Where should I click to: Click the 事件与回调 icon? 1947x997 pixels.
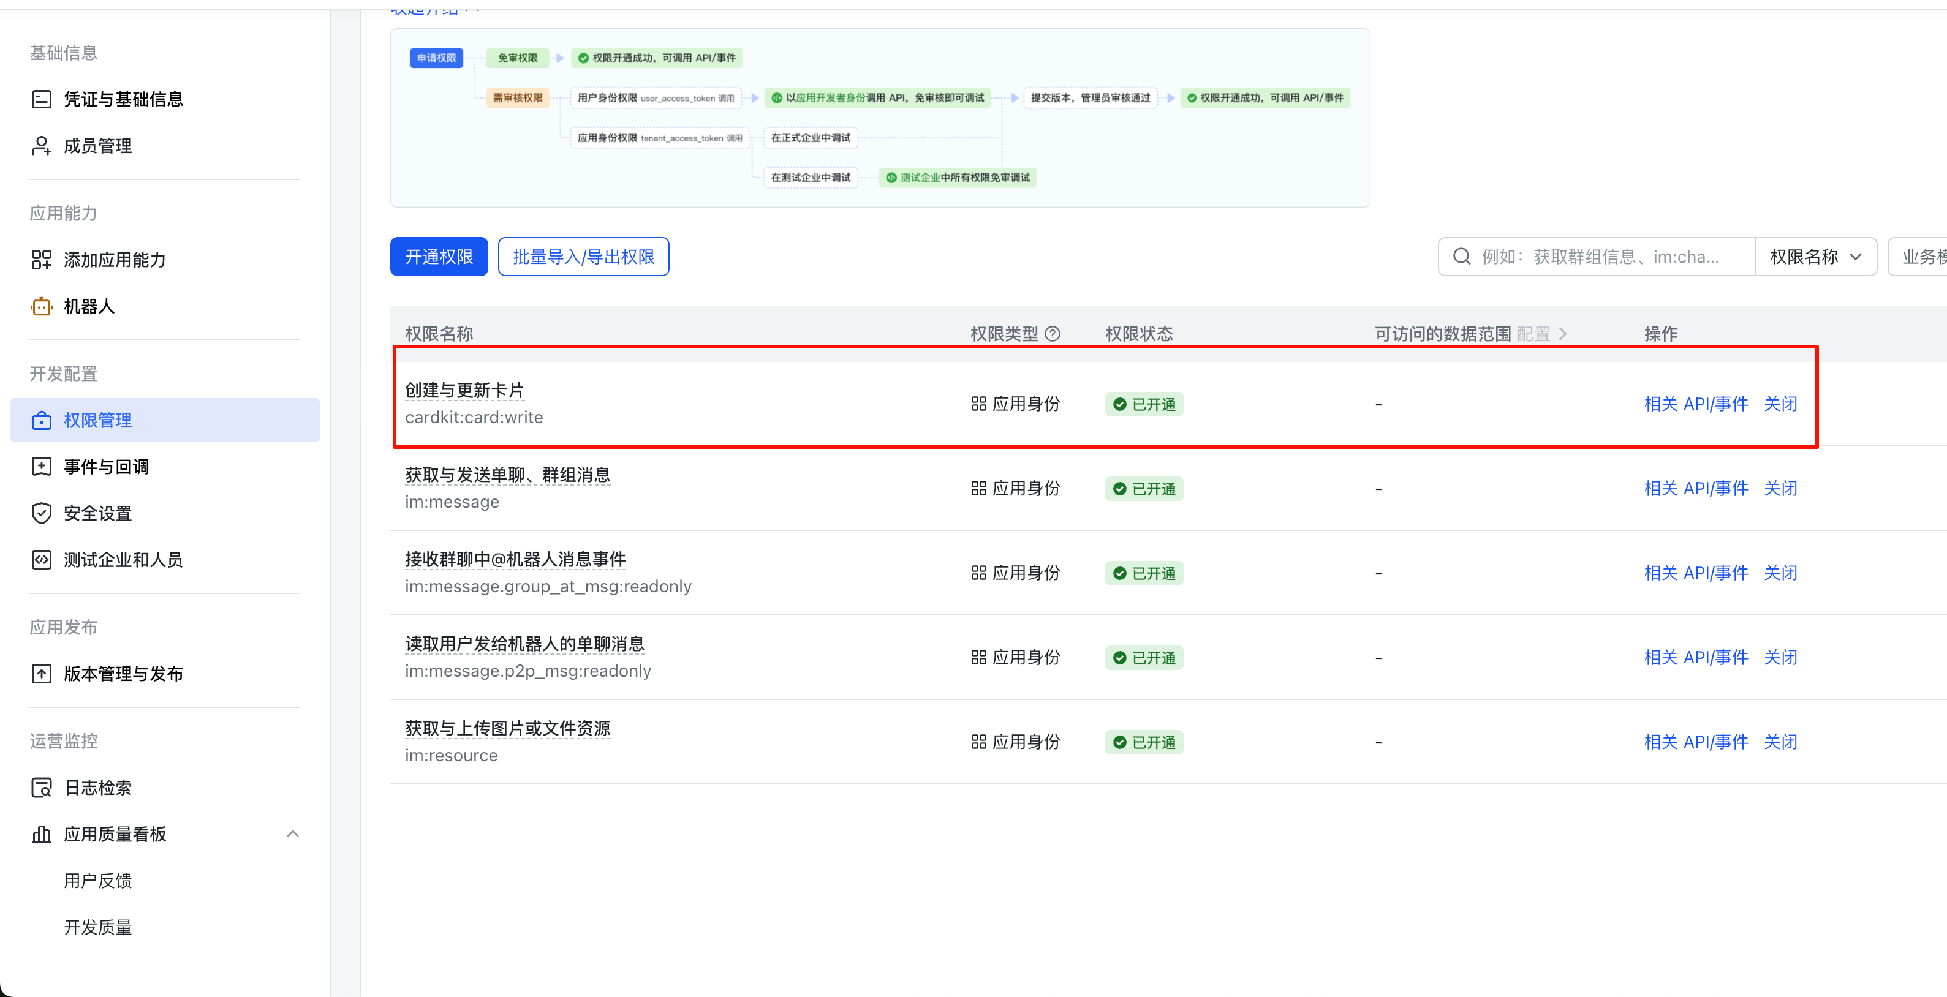click(x=41, y=467)
